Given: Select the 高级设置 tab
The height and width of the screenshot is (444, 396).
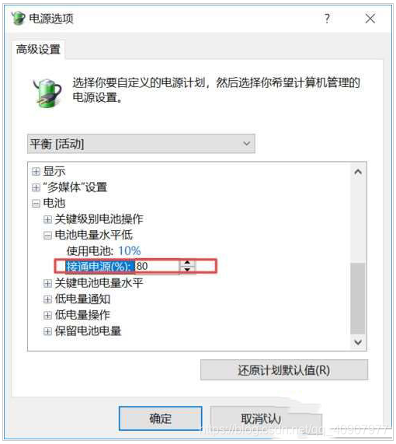Looking at the screenshot, I should pyautogui.click(x=38, y=50).
